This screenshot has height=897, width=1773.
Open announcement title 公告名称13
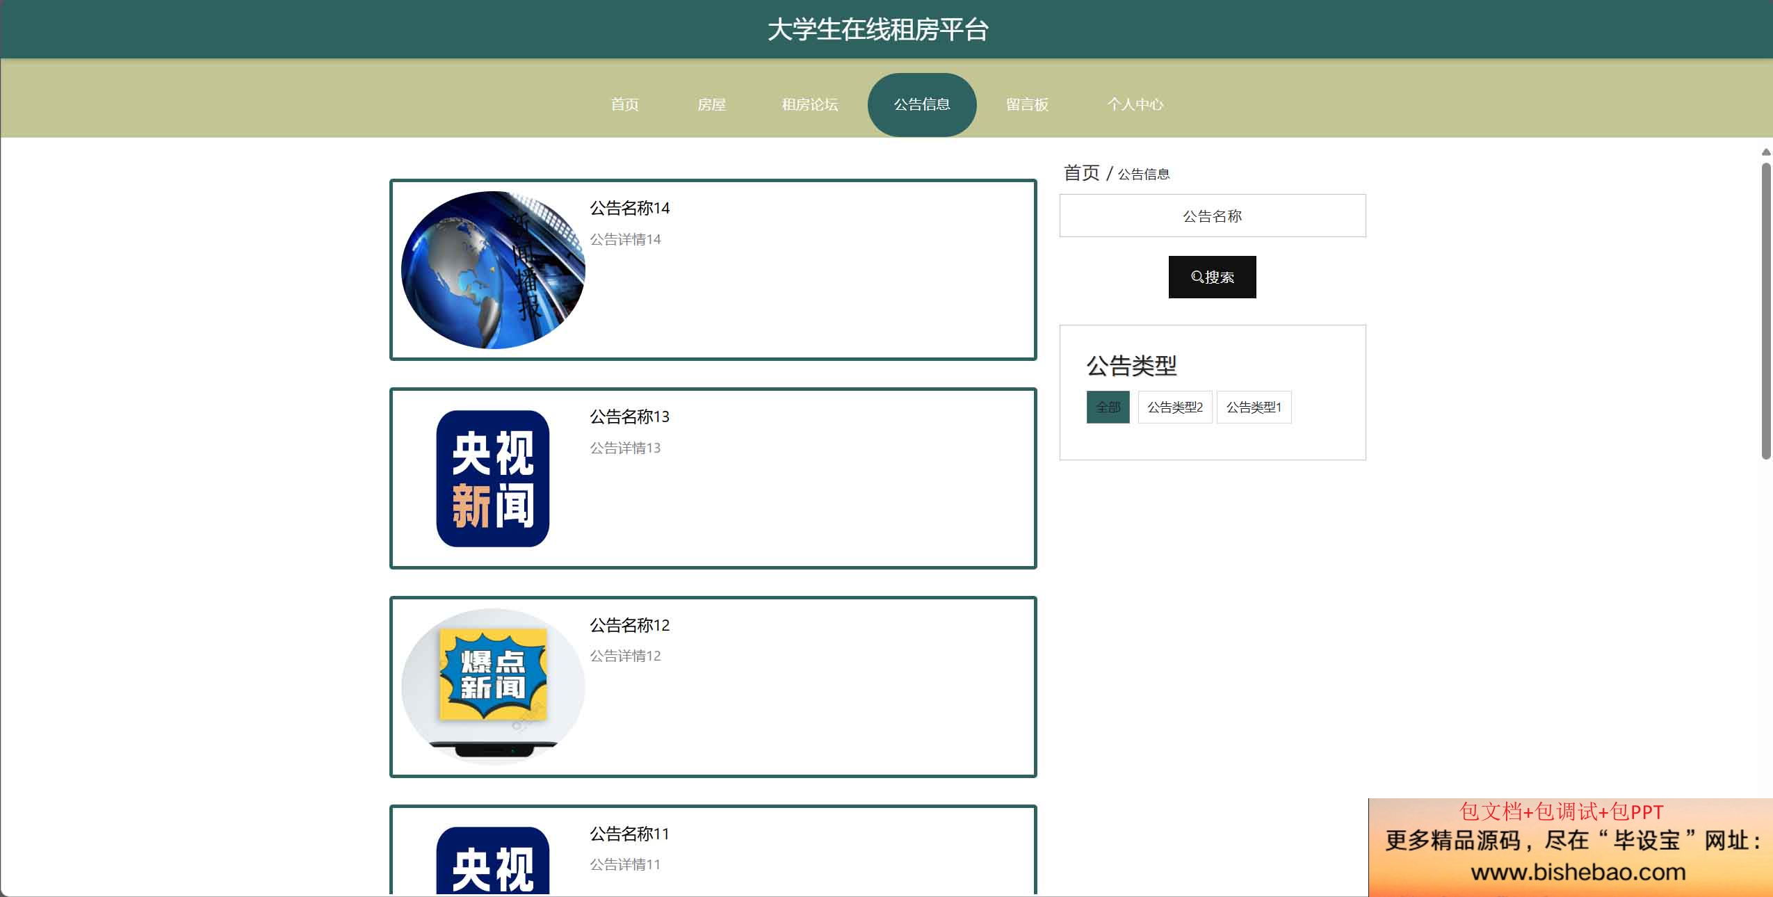[x=629, y=417]
